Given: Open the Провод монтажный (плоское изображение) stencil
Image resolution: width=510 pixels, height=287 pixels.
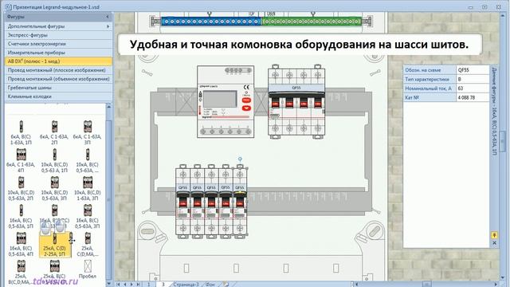Looking at the screenshot, I should (x=58, y=70).
